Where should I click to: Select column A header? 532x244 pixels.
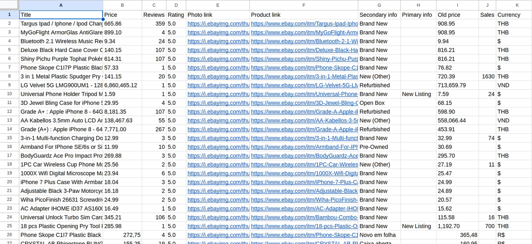pyautogui.click(x=61, y=5)
